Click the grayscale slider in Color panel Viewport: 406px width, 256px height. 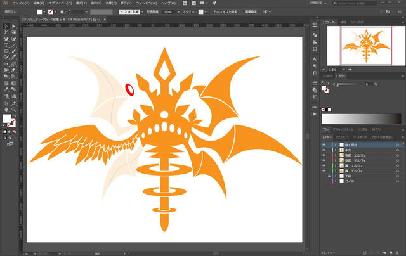coord(350,84)
